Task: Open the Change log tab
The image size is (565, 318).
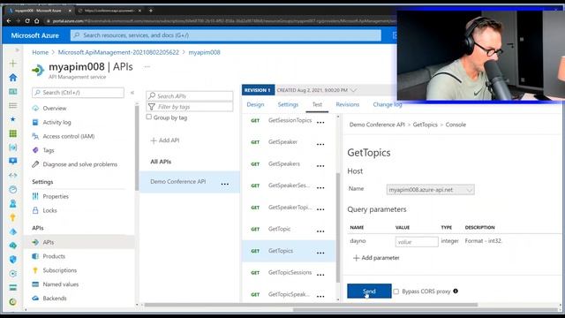Action: [387, 104]
